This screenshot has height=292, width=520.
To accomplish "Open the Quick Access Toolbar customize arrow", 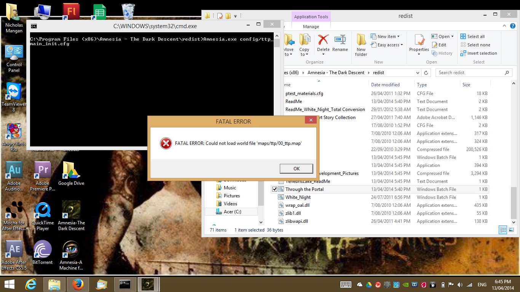I will (x=236, y=16).
